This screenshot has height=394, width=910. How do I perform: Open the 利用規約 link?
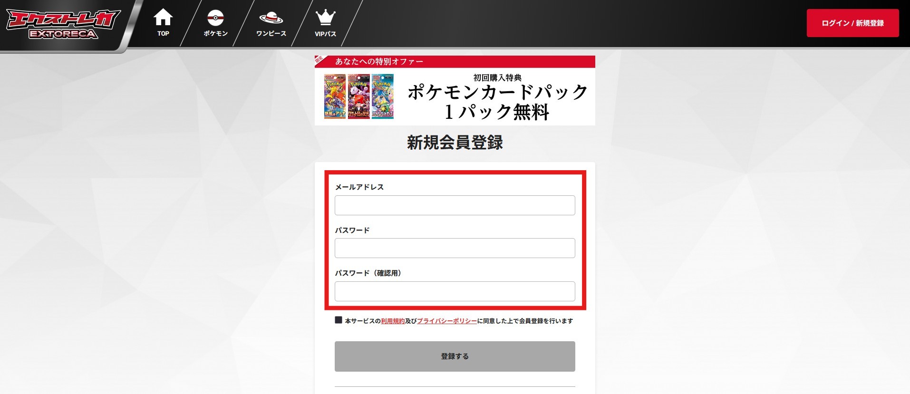coord(393,321)
